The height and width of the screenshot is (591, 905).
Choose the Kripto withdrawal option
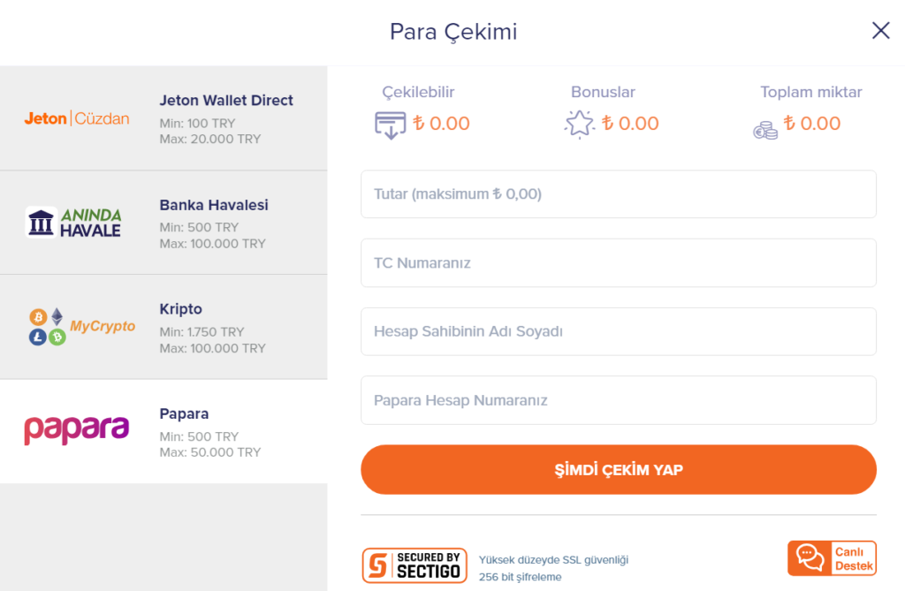pyautogui.click(x=164, y=327)
